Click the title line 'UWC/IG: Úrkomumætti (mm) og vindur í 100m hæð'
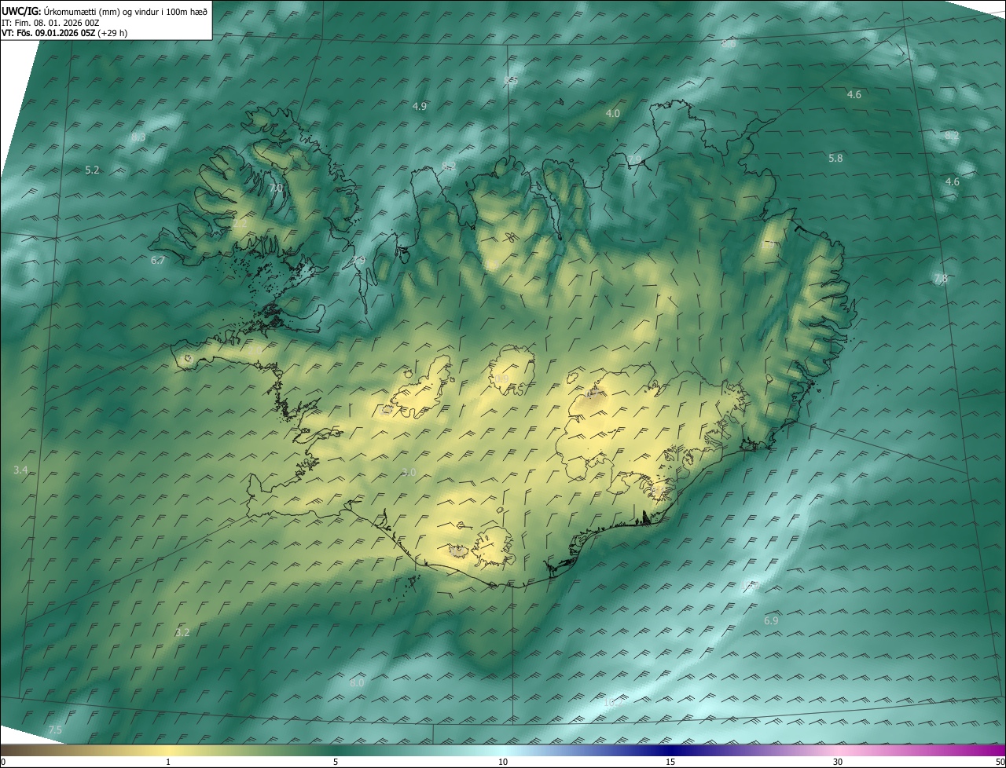 [x=105, y=11]
